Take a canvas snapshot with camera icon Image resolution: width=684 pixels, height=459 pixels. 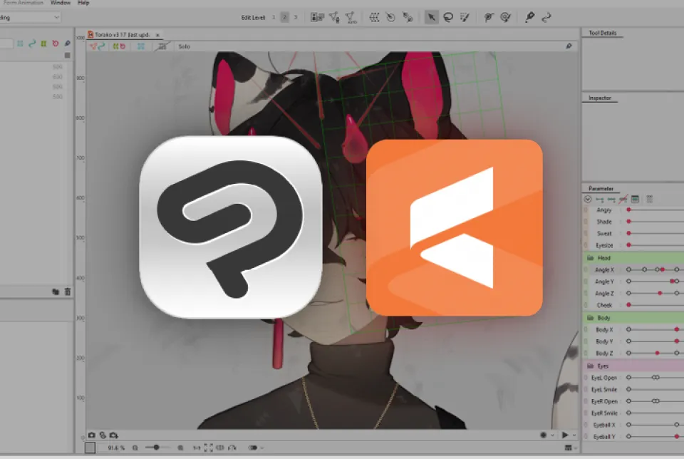[92, 435]
